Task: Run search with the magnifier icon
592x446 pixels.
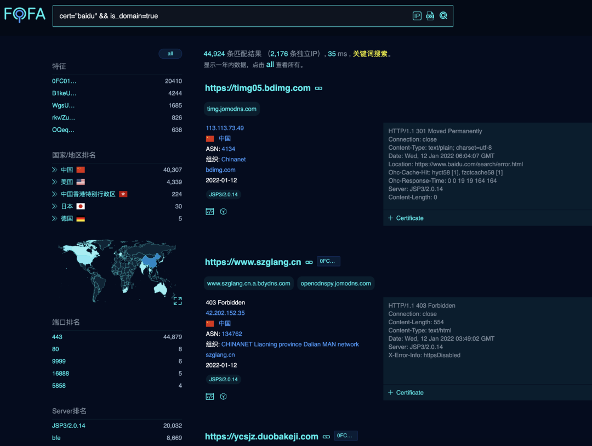Action: pos(443,16)
